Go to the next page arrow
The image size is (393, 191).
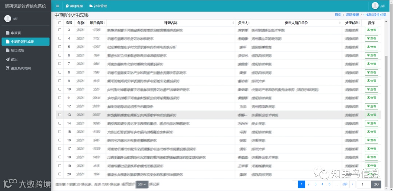point(353,184)
